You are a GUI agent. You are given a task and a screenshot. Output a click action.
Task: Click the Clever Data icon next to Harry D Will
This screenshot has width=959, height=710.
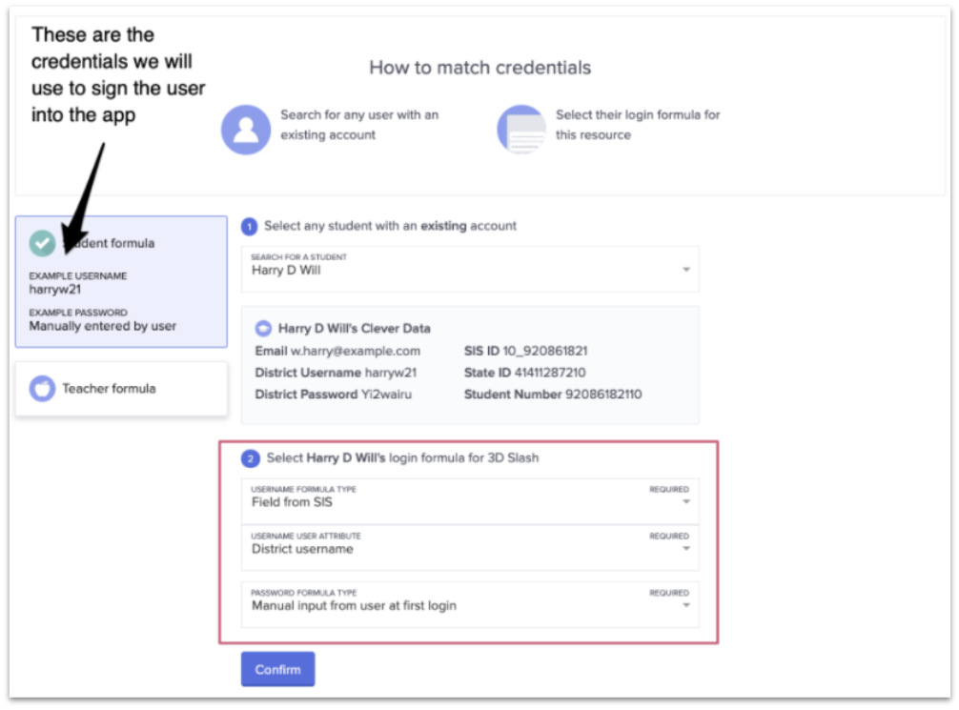tap(263, 328)
